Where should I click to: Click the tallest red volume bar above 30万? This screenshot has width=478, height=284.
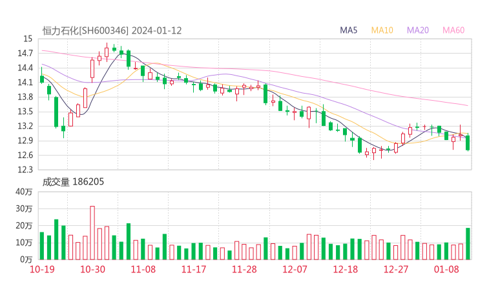click(x=92, y=233)
